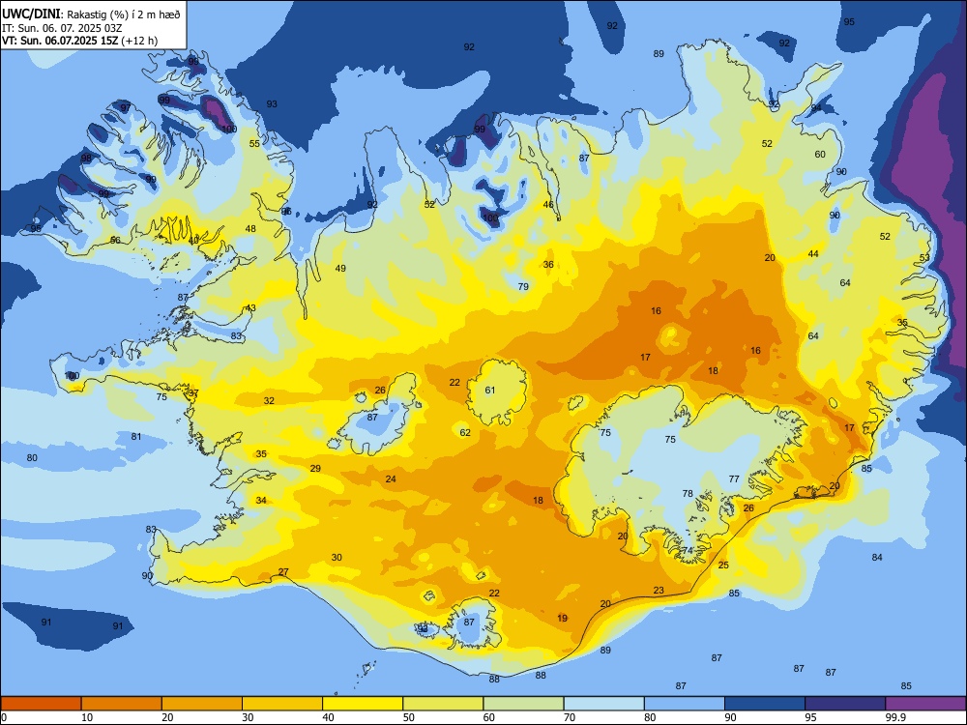Image resolution: width=967 pixels, height=725 pixels.
Task: Click the humidity value 48 on the map
Action: [250, 229]
